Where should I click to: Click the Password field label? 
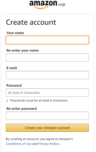pos(14,86)
